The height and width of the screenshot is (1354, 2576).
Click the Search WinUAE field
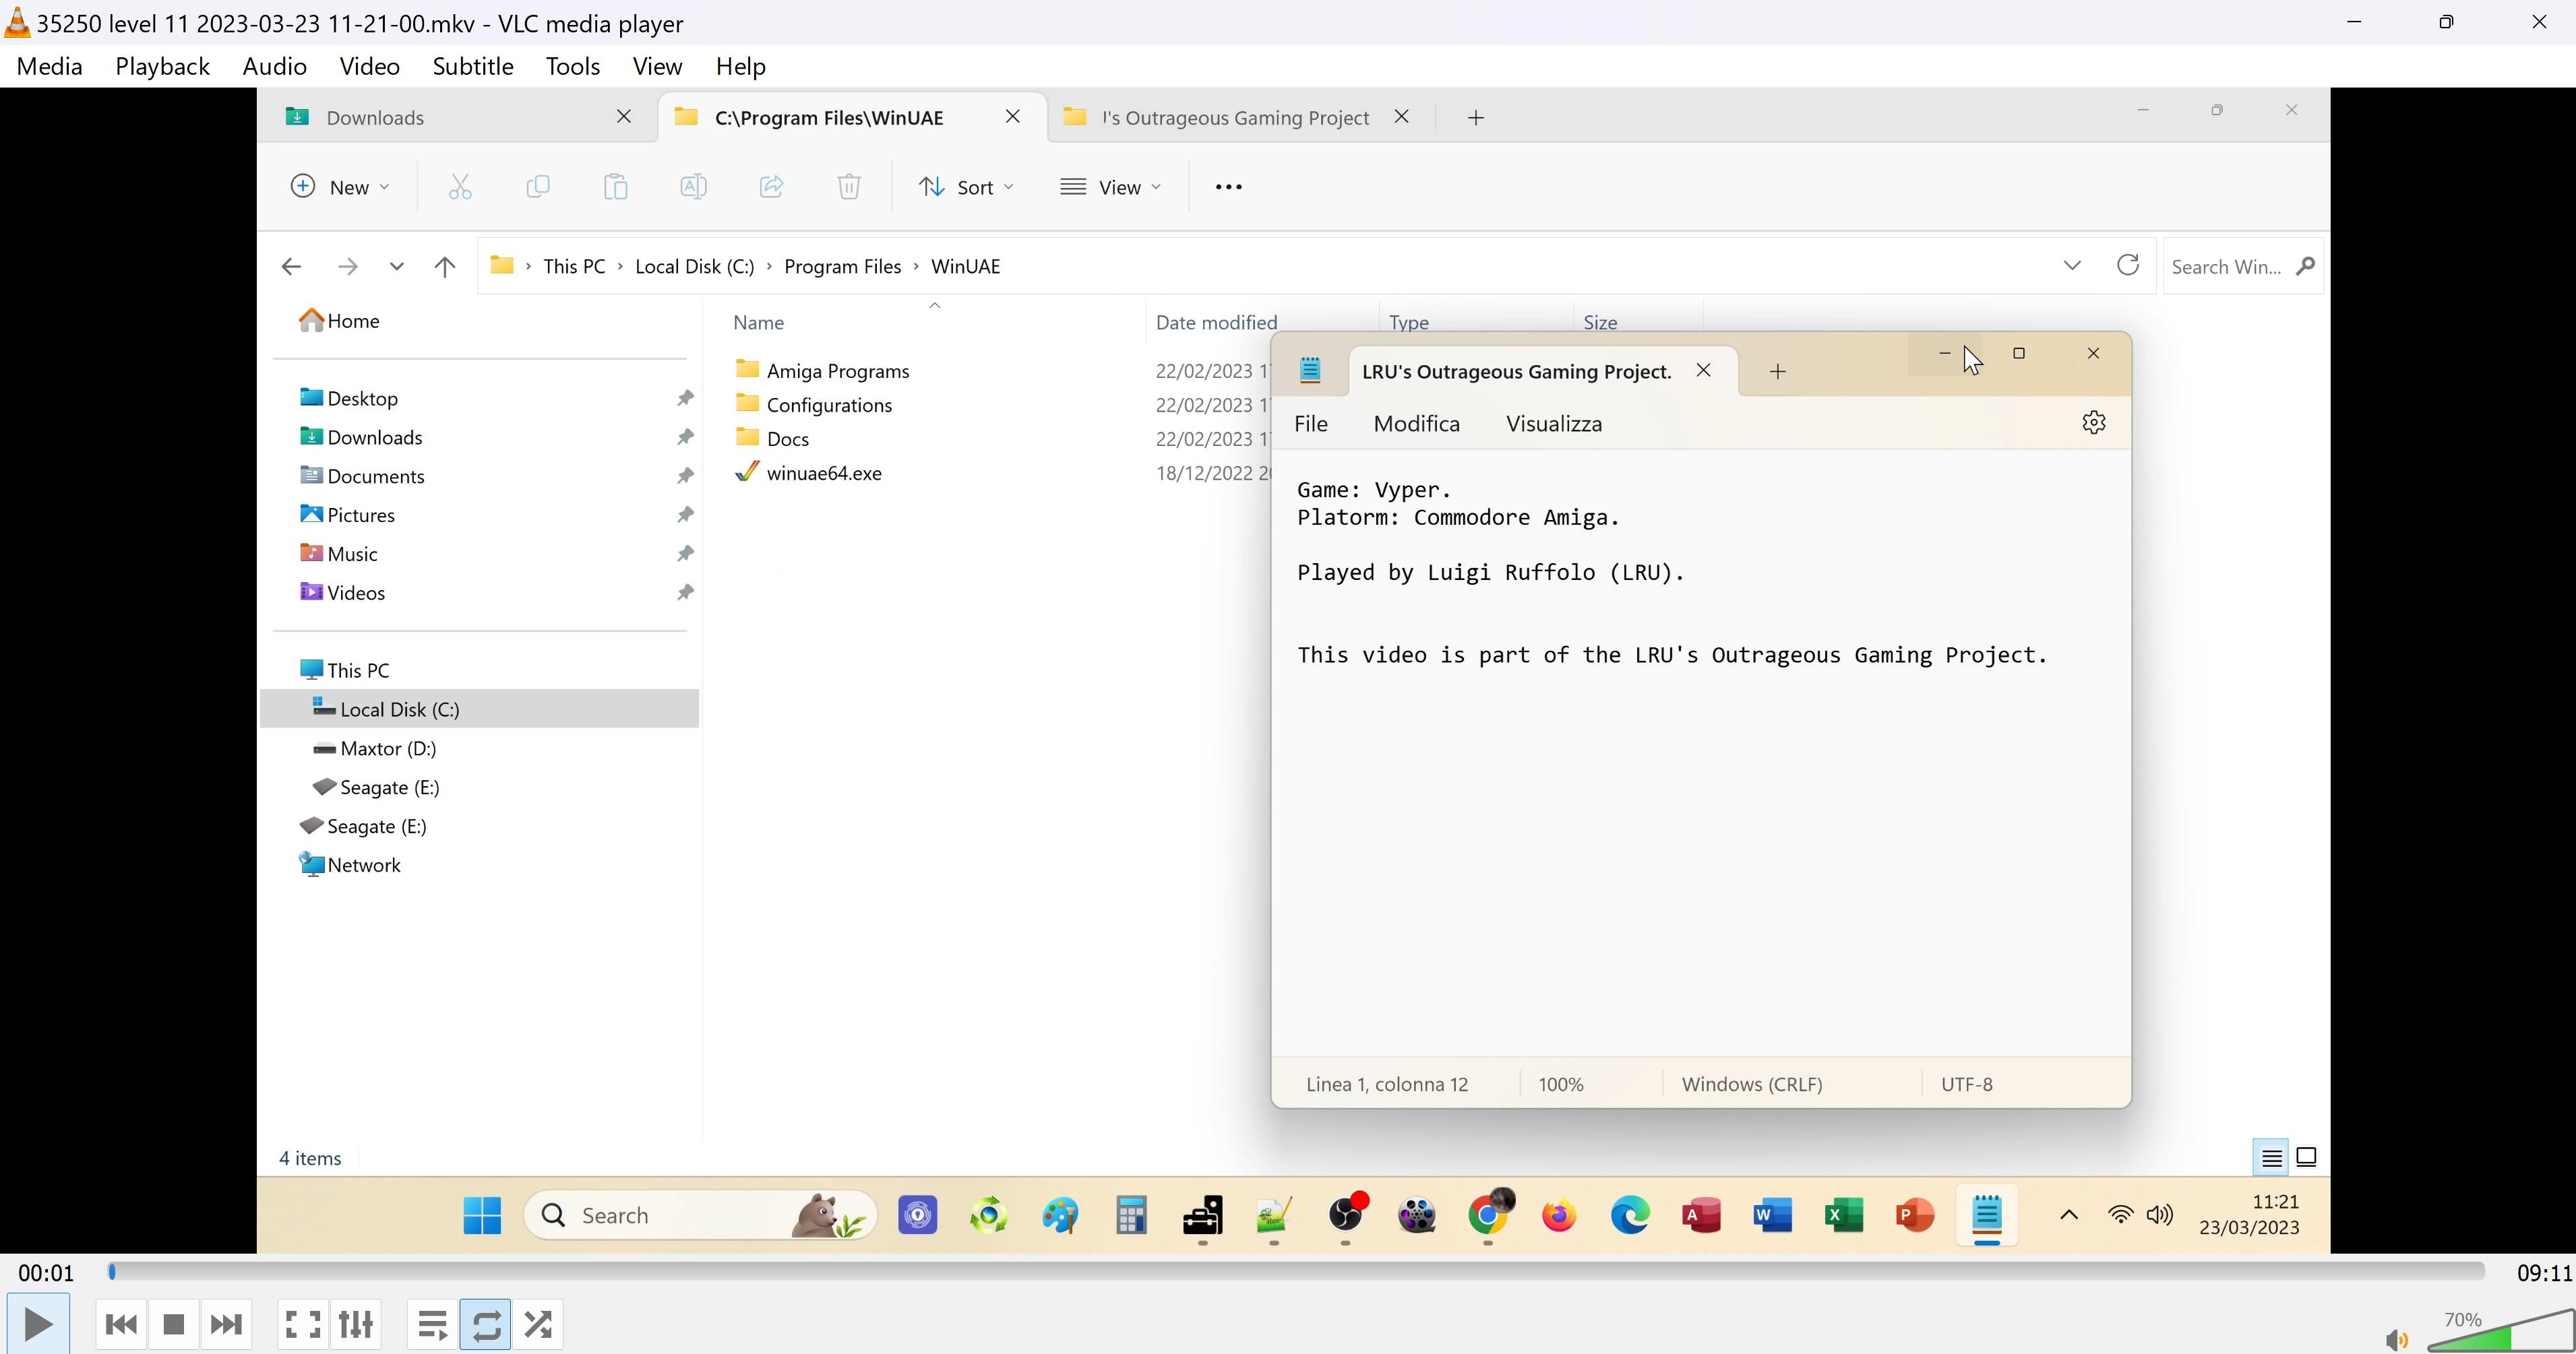point(2243,267)
